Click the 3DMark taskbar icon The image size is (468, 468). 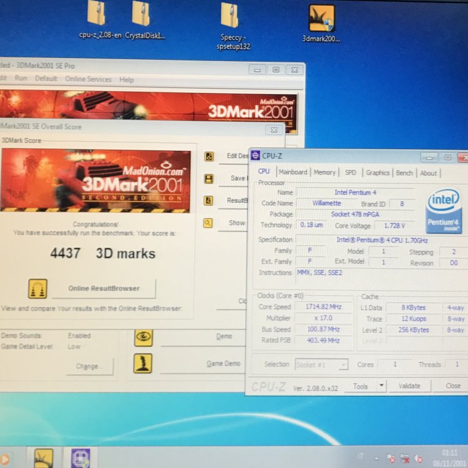point(43,459)
